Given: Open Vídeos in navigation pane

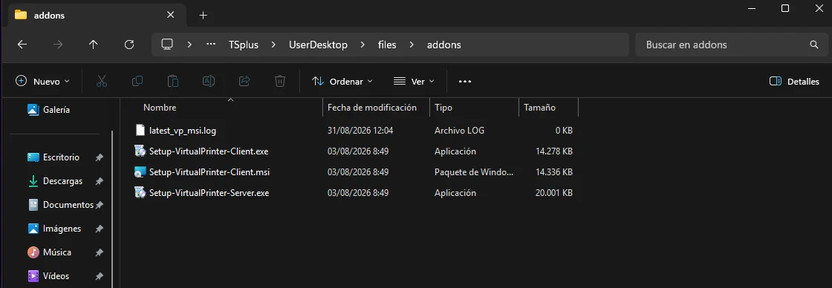Looking at the screenshot, I should click(x=56, y=276).
